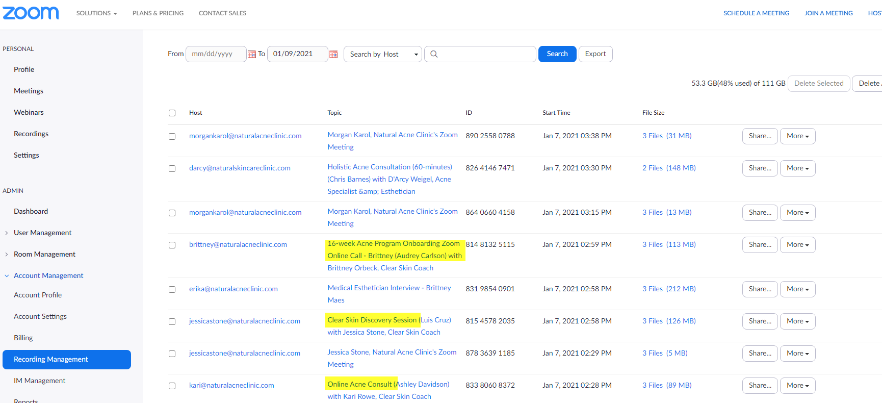Click Join a Meeting link

tap(828, 13)
